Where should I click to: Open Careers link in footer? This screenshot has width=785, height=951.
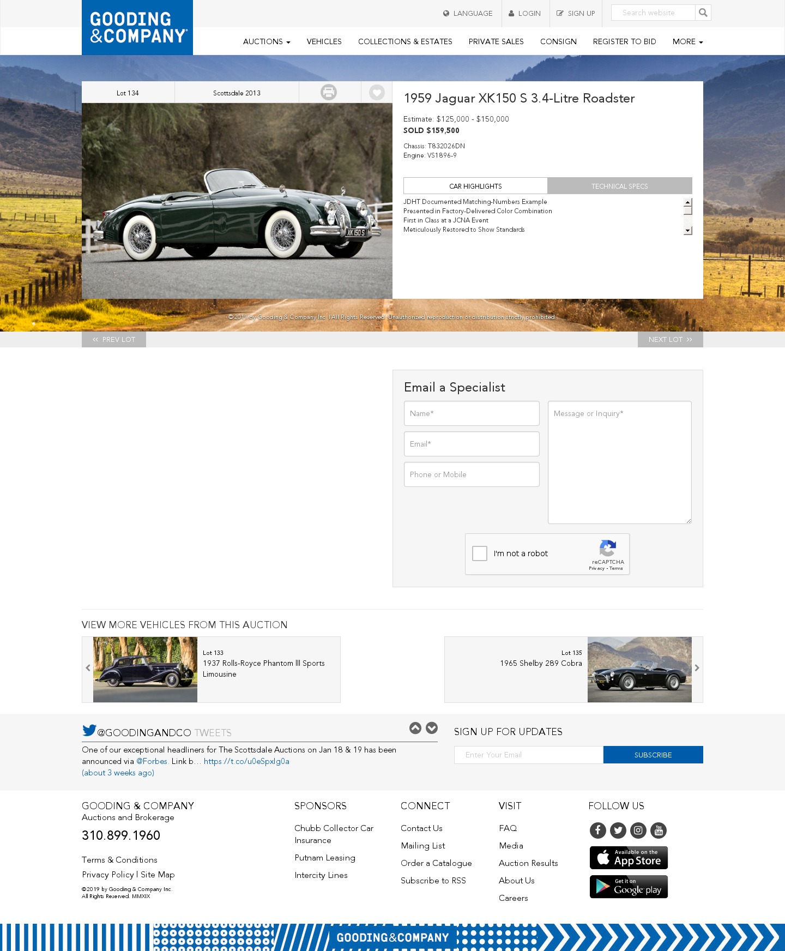(514, 898)
